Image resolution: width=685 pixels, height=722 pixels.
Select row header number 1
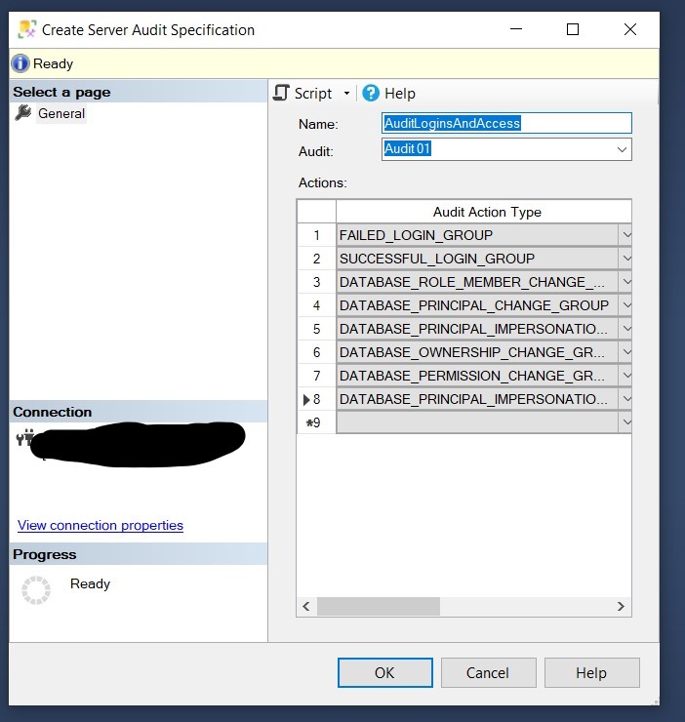point(316,235)
